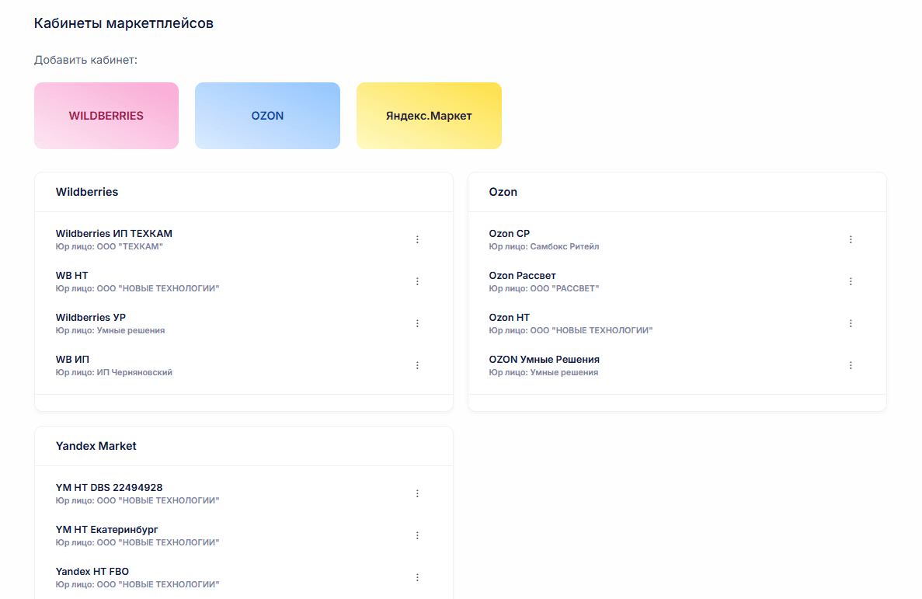The height and width of the screenshot is (599, 922).
Task: Open three-dot menu for WB ИП
Action: click(x=417, y=365)
